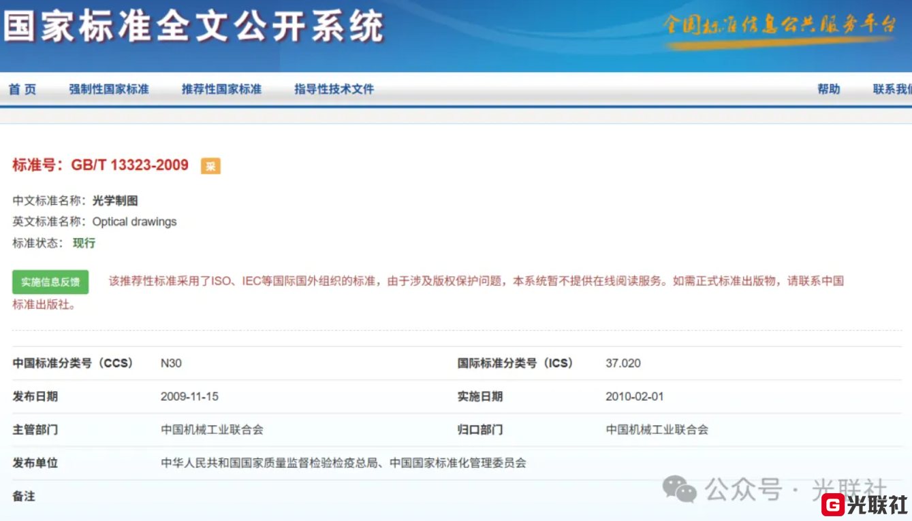Viewport: 912px width, 521px height.
Task: Click the implementation date 2010-02-01
Action: (634, 397)
